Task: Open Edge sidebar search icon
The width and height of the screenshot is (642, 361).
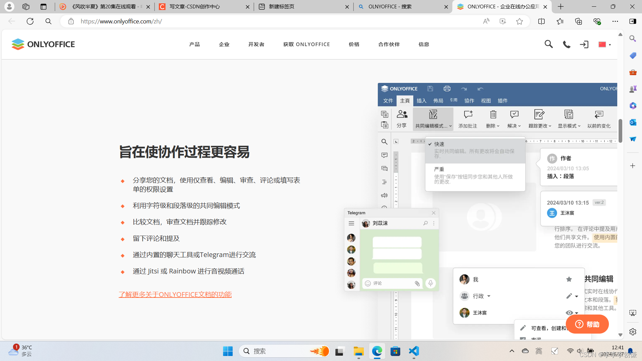Action: pyautogui.click(x=633, y=38)
